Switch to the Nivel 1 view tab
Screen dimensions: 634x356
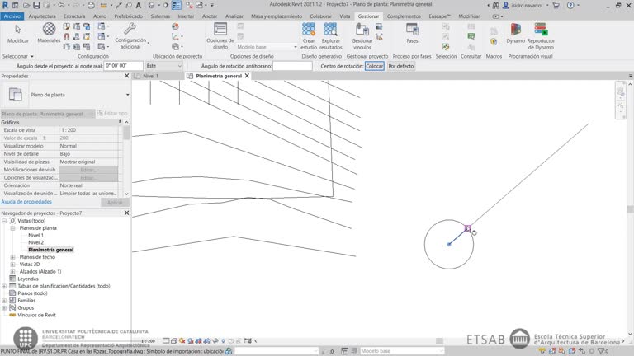pyautogui.click(x=150, y=76)
